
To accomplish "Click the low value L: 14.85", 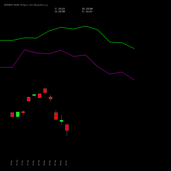I will (87, 12).
